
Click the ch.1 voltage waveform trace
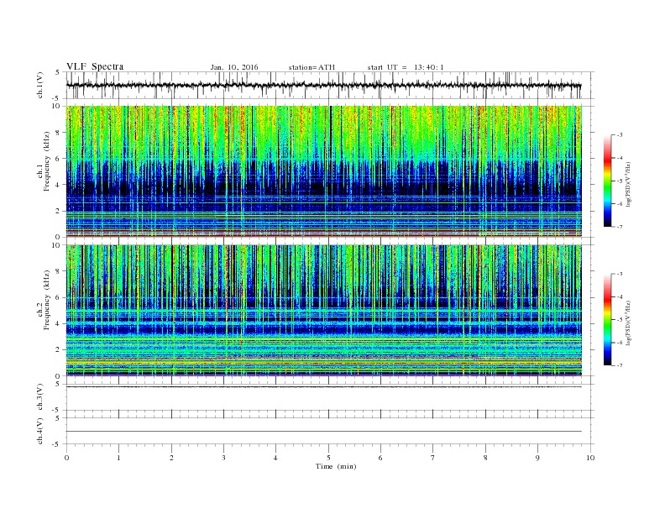323,85
